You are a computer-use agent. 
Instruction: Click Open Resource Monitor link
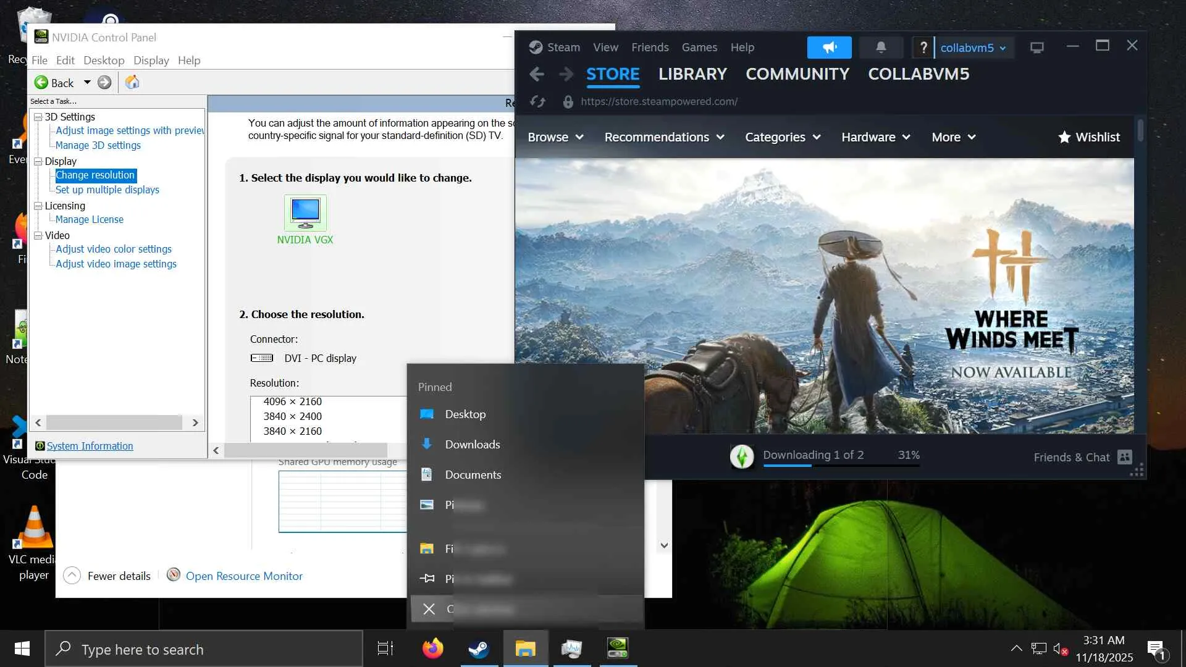244,576
